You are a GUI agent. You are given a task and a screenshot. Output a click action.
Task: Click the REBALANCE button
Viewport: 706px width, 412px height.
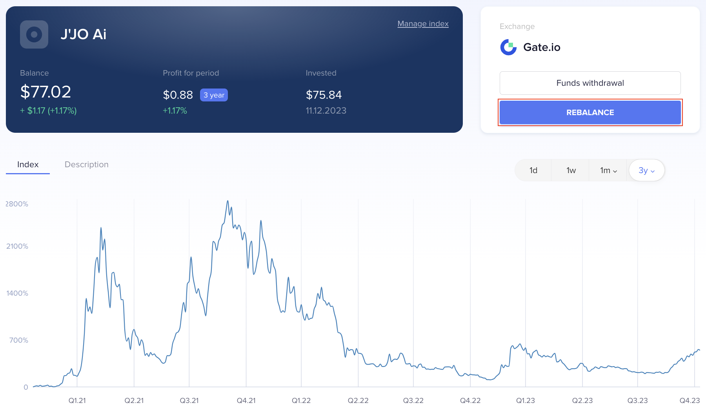[x=590, y=112]
